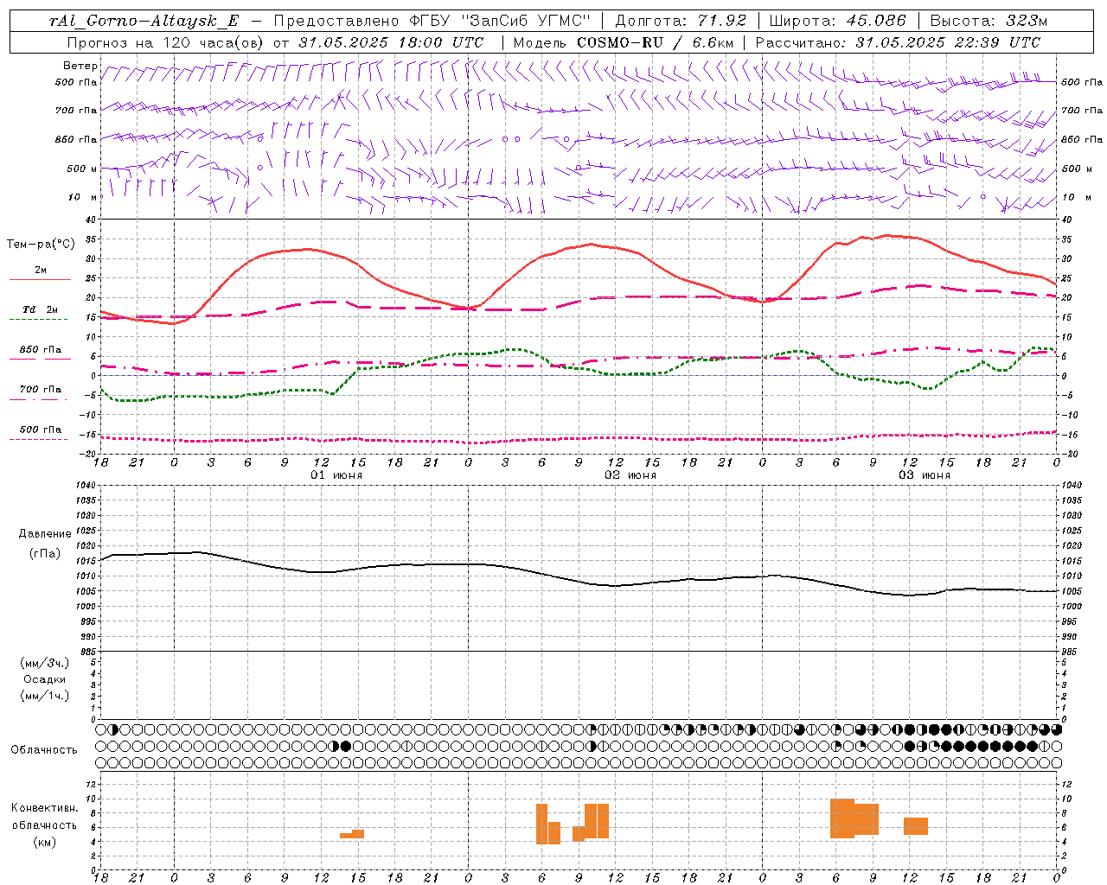
Task: Click the Td 2м legend label
Action: 41,309
